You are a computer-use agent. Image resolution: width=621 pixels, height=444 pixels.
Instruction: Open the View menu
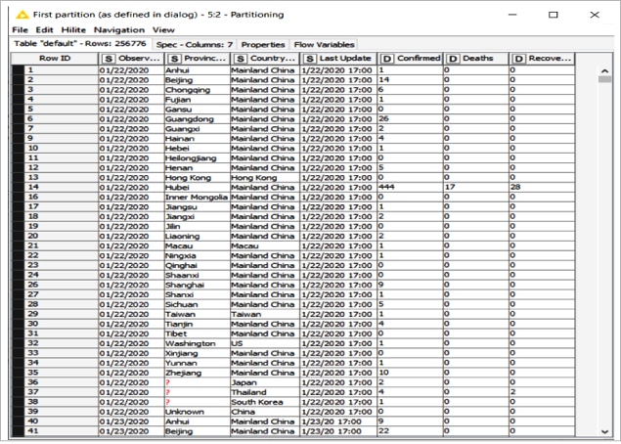[163, 30]
